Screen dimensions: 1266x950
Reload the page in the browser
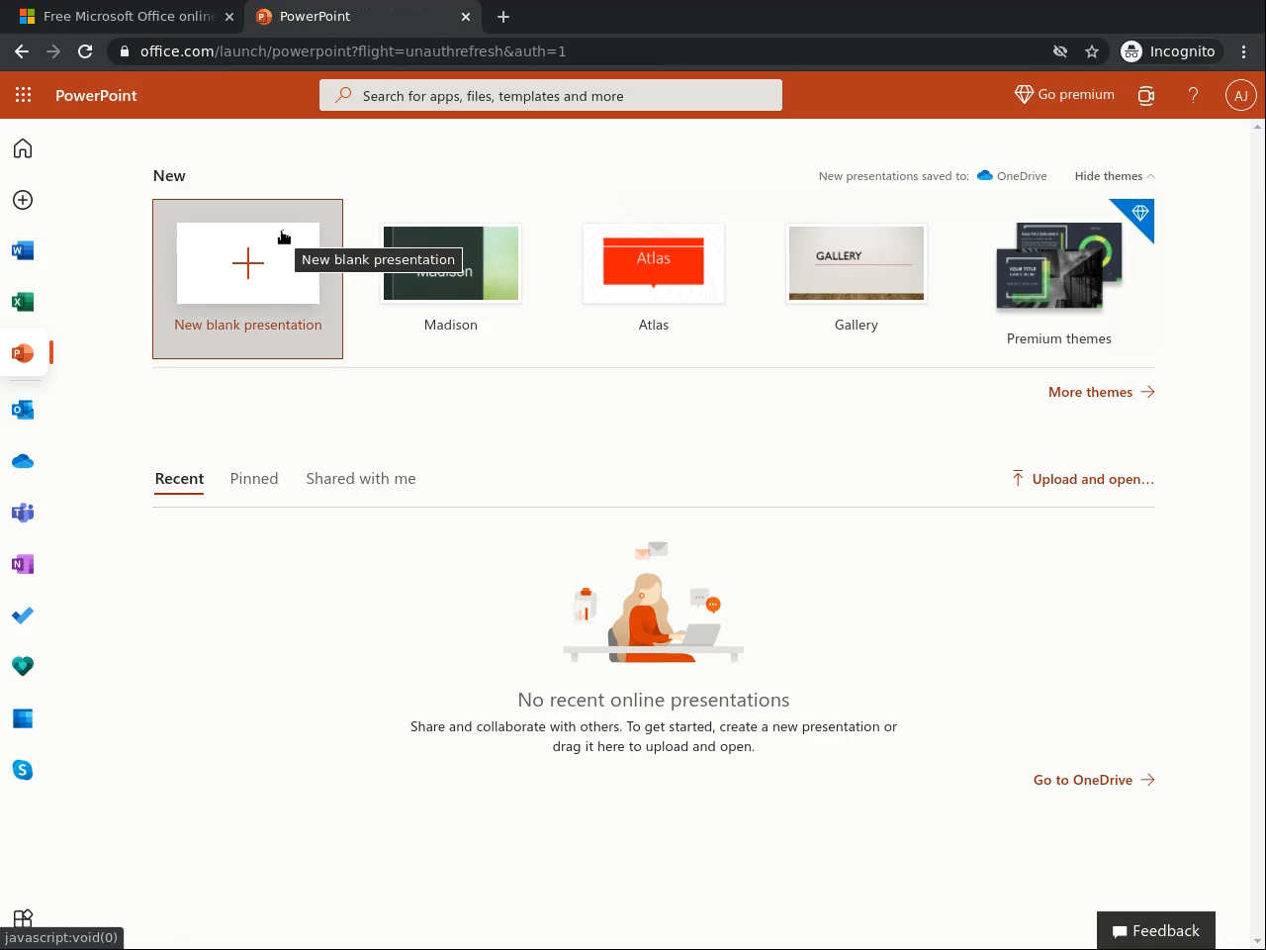(85, 51)
